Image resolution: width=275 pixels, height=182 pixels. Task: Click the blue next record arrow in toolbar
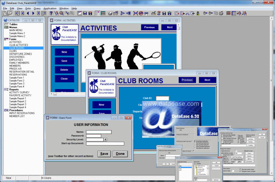coord(33,13)
